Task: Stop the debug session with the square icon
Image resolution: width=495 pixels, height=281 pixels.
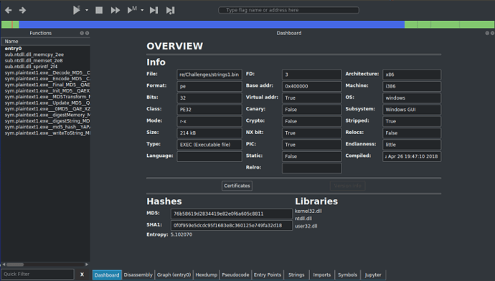Action: [99, 10]
